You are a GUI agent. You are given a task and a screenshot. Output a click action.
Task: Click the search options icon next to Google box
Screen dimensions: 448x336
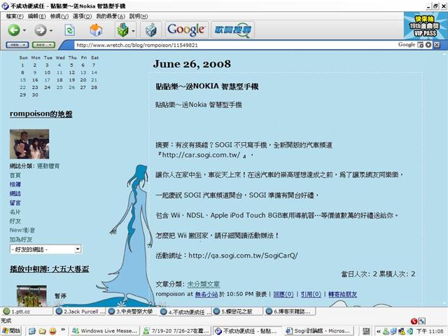coord(420,45)
